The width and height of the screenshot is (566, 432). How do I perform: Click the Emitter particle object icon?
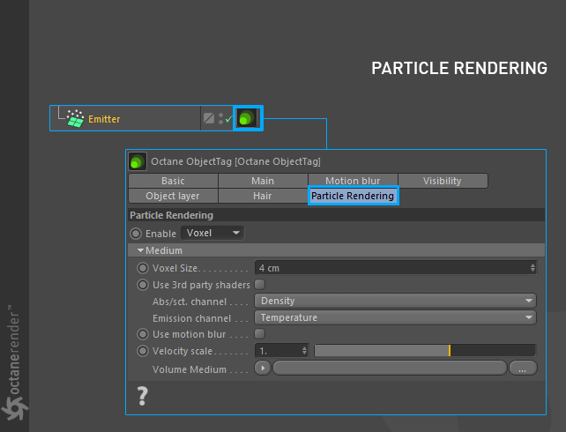tap(76, 118)
